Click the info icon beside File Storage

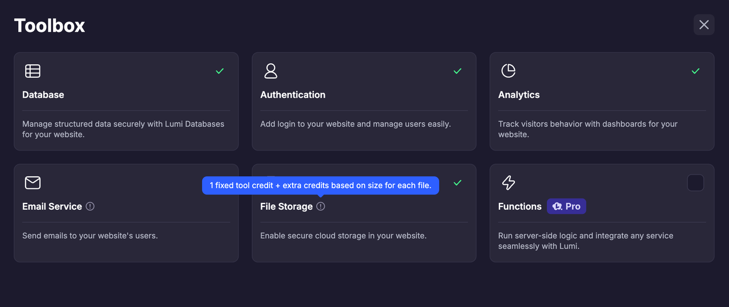[x=321, y=206]
